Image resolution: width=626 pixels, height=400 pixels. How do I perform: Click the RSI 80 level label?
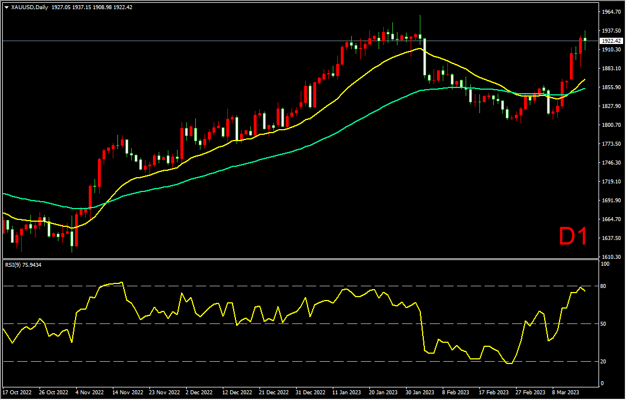tap(603, 286)
